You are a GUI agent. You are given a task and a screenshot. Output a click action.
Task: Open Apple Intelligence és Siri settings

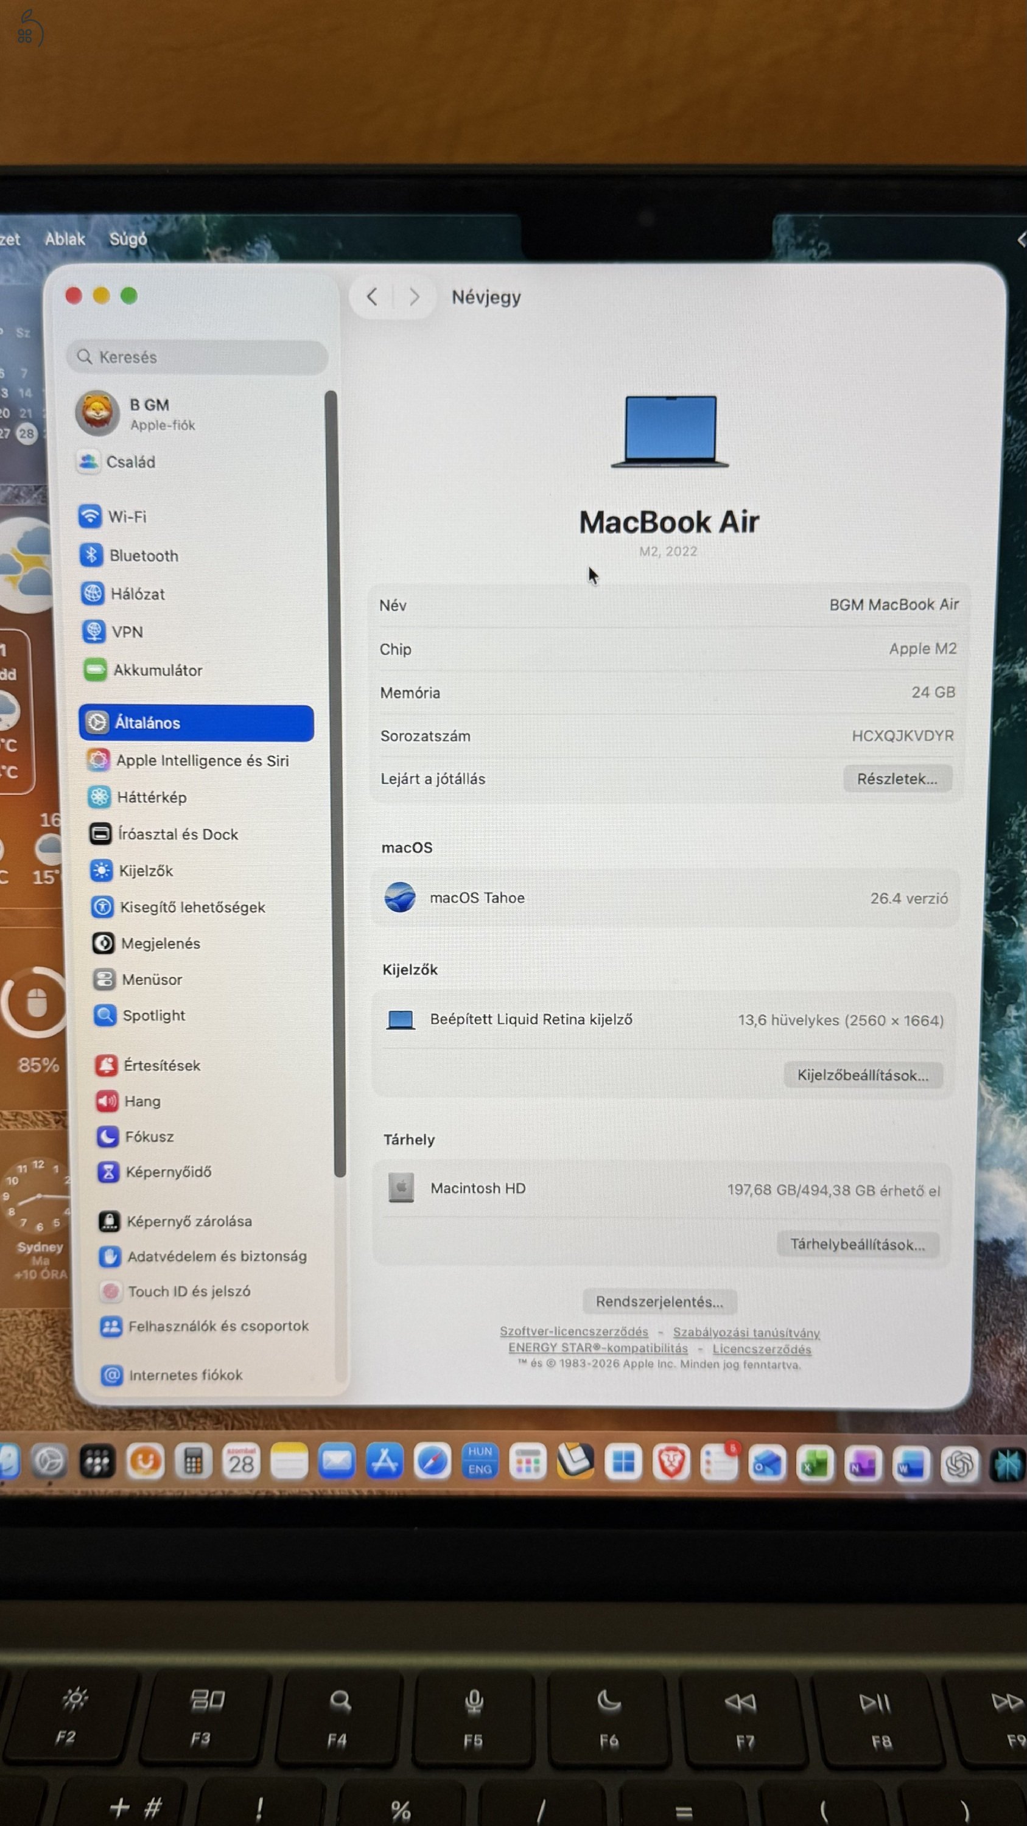pyautogui.click(x=202, y=761)
